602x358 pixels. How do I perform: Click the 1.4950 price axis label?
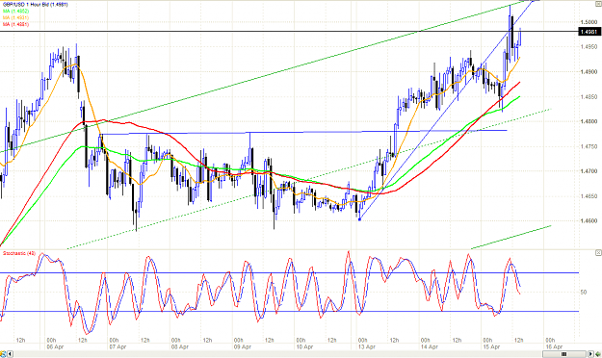point(589,47)
